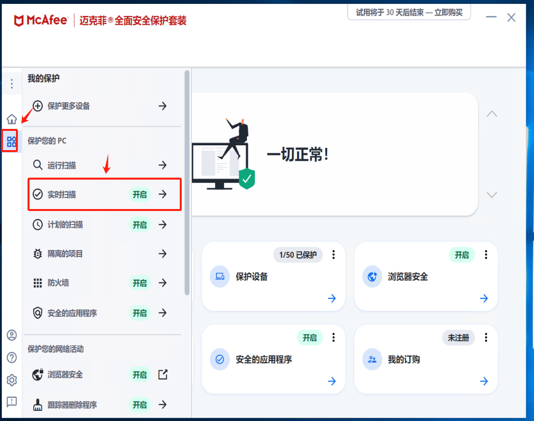
Task: Toggle 跟踪器删除程序 开启 status badge
Action: [x=140, y=405]
